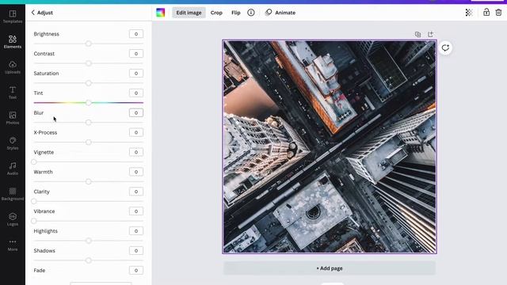This screenshot has height=285, width=507.
Task: Click the lock icon in toolbar
Action: tap(486, 13)
